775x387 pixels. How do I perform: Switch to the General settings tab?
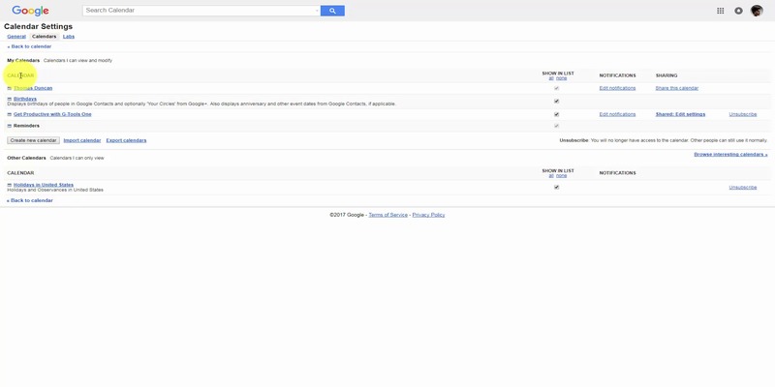tap(16, 36)
